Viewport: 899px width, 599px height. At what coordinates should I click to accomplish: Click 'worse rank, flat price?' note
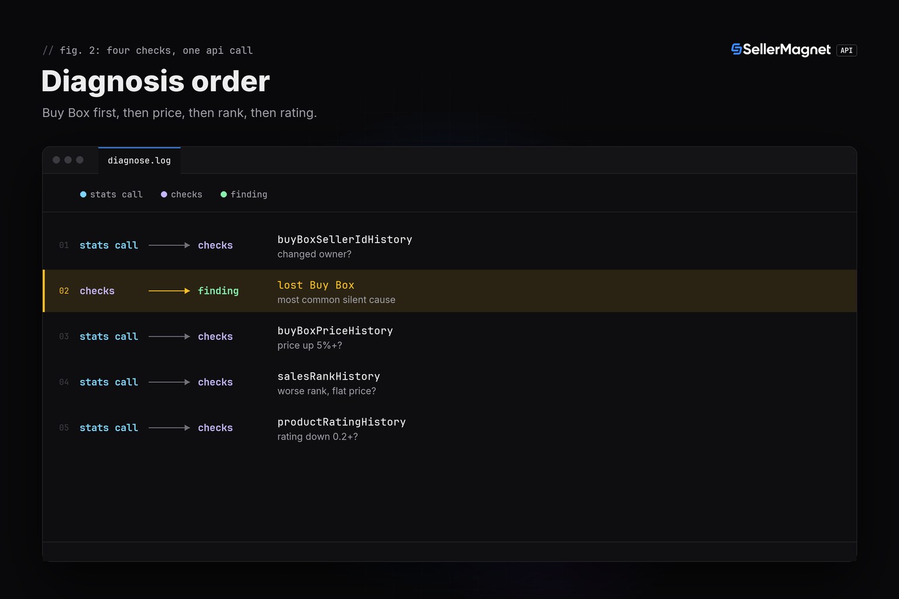[x=327, y=391]
